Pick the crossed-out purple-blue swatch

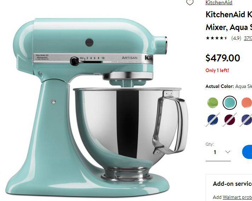pyautogui.click(x=246, y=120)
